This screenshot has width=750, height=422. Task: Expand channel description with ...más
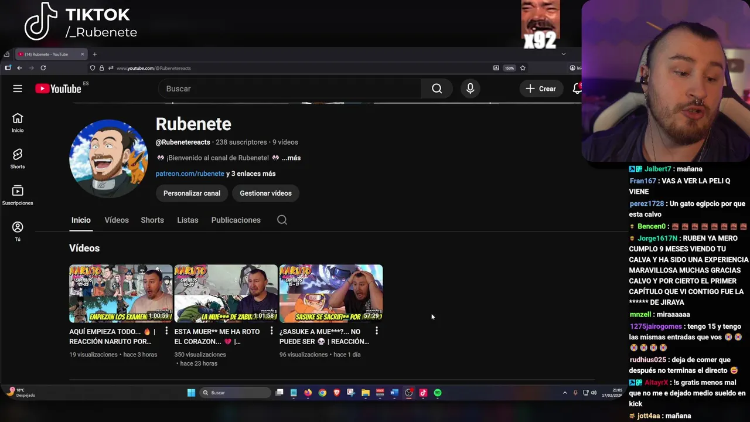291,158
